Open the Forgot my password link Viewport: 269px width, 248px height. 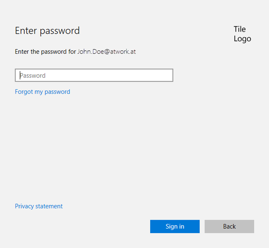(43, 92)
